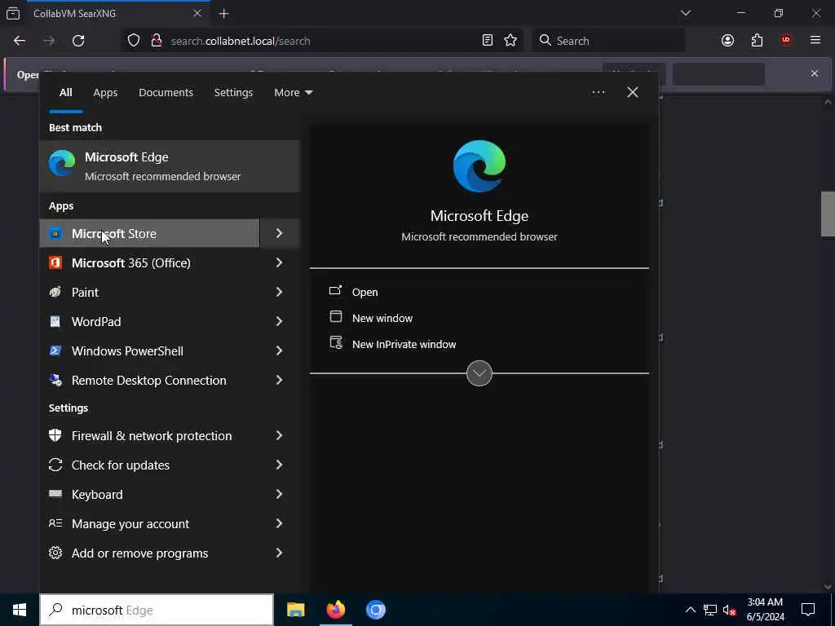This screenshot has height=626, width=835.
Task: Click the large Edge logo in preview pane
Action: tap(479, 166)
